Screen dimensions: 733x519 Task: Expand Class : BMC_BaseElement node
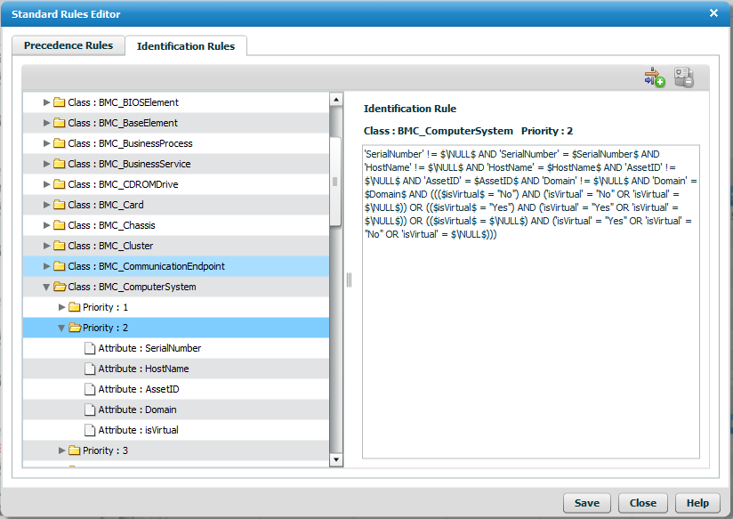click(x=46, y=123)
